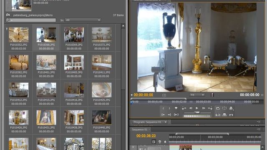Go to previous marker in Source monitor
267x150 pixels.
tap(184, 108)
